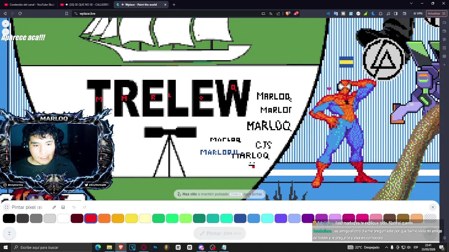Image resolution: width=449 pixels, height=252 pixels.
Task: Close the paint palette panel
Action: click(433, 207)
